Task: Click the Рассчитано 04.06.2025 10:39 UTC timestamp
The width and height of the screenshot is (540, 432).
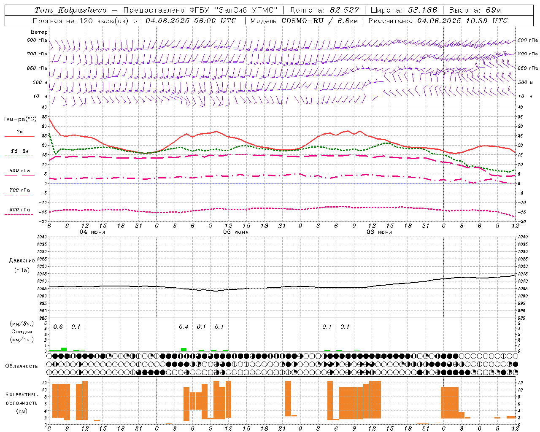Action: [x=438, y=21]
